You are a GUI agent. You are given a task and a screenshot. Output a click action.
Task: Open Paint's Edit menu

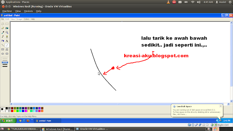[7, 19]
